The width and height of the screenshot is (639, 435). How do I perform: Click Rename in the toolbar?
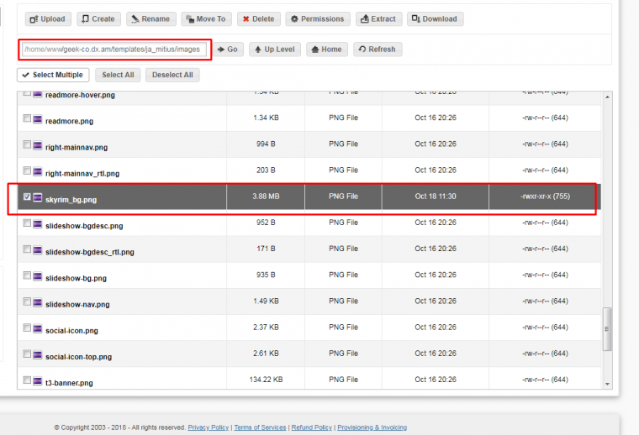(151, 18)
